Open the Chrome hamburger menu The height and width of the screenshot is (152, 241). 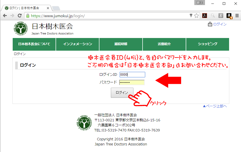237,15
